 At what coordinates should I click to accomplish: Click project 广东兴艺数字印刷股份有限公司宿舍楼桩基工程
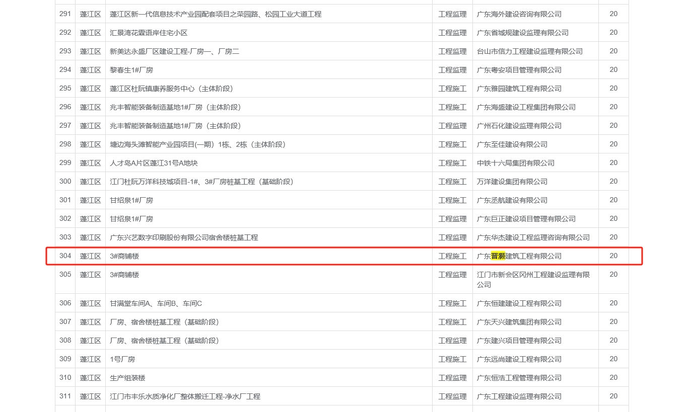pos(184,237)
